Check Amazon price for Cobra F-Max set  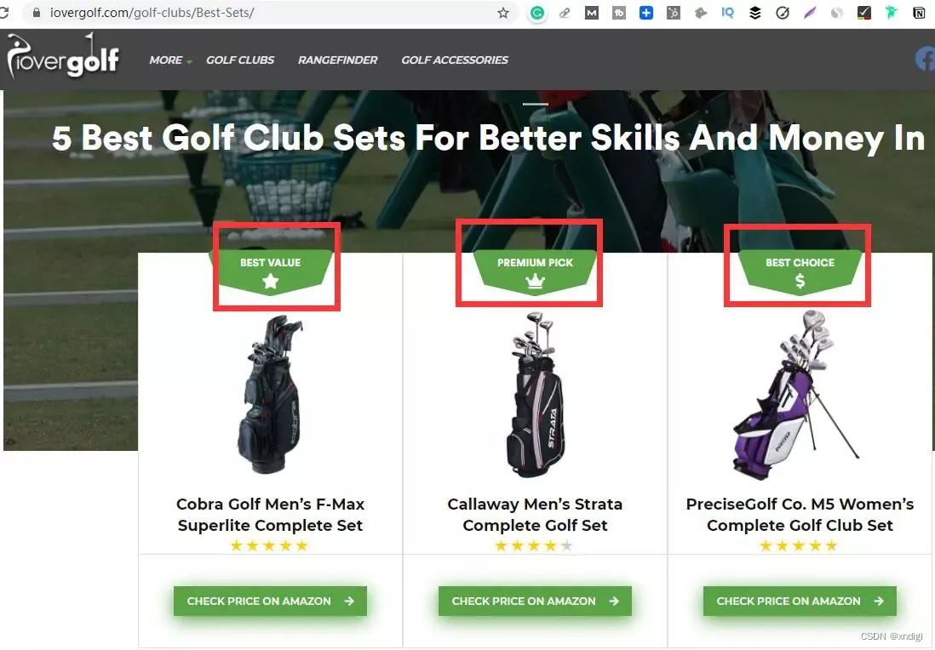[x=270, y=602]
